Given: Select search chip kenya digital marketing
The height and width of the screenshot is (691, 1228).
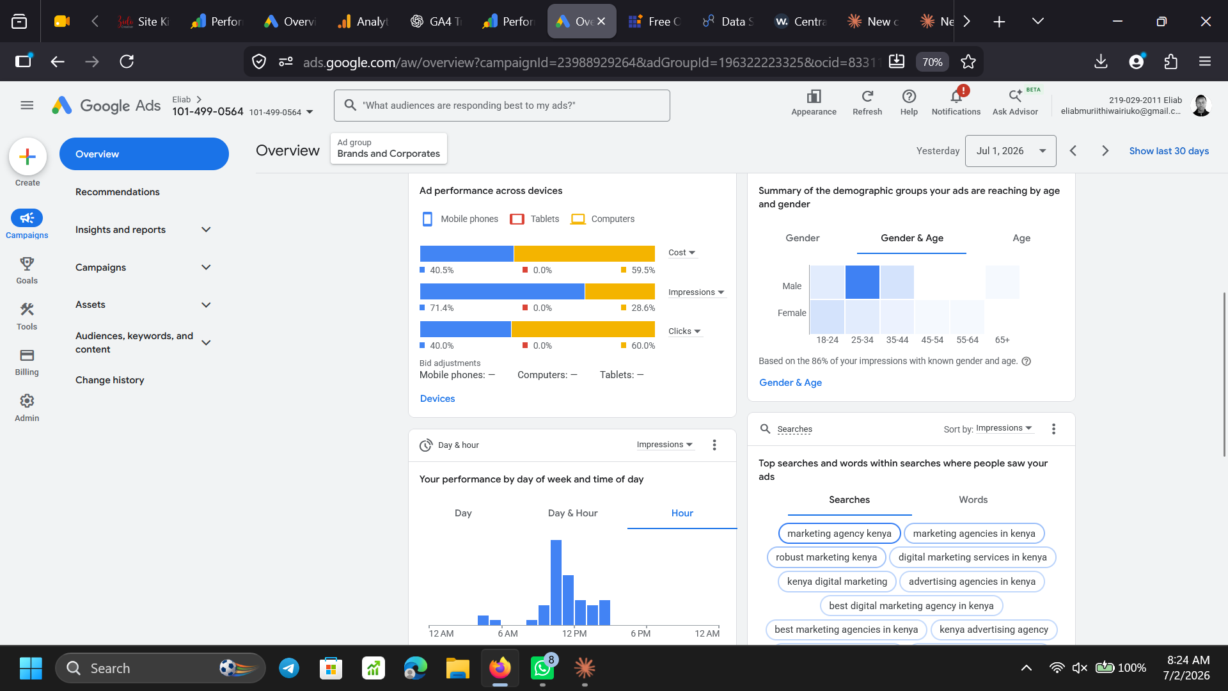Looking at the screenshot, I should pyautogui.click(x=837, y=582).
